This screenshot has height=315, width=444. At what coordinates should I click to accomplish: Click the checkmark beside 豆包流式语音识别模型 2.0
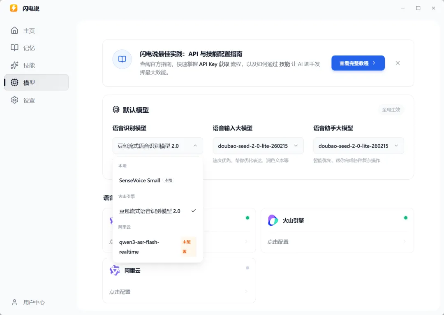coord(193,211)
